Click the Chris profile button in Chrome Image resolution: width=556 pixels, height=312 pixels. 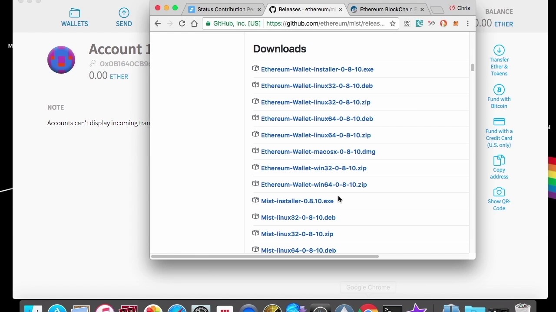pyautogui.click(x=460, y=8)
